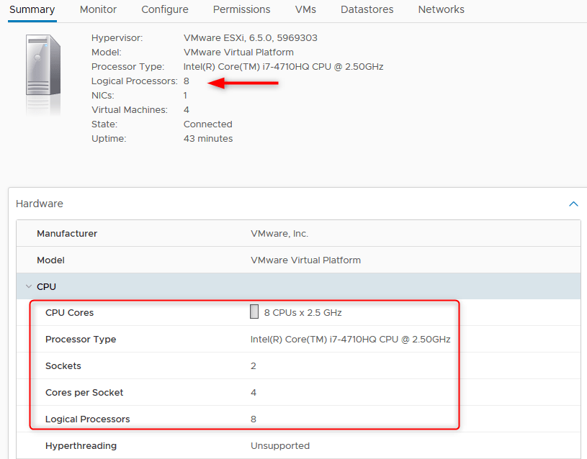Image resolution: width=587 pixels, height=459 pixels.
Task: Select "VMware Virtual Platform" next to the "Model:" label
Action: click(238, 53)
